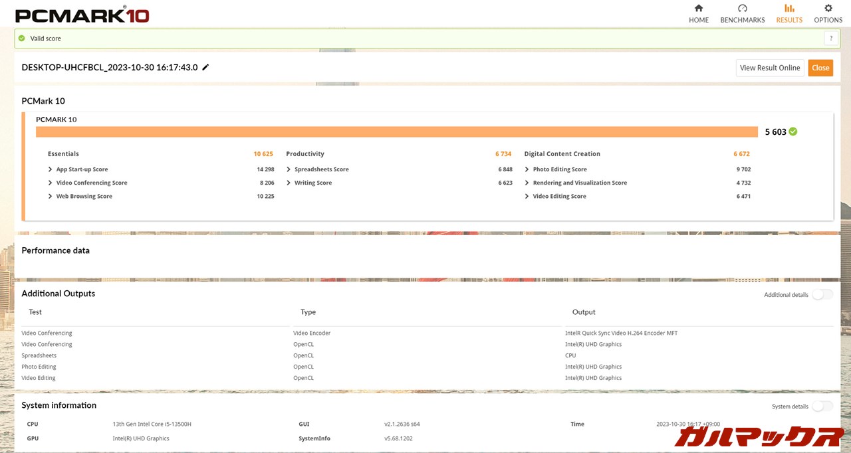Click the question mark help icon
851x453 pixels.
pyautogui.click(x=831, y=39)
